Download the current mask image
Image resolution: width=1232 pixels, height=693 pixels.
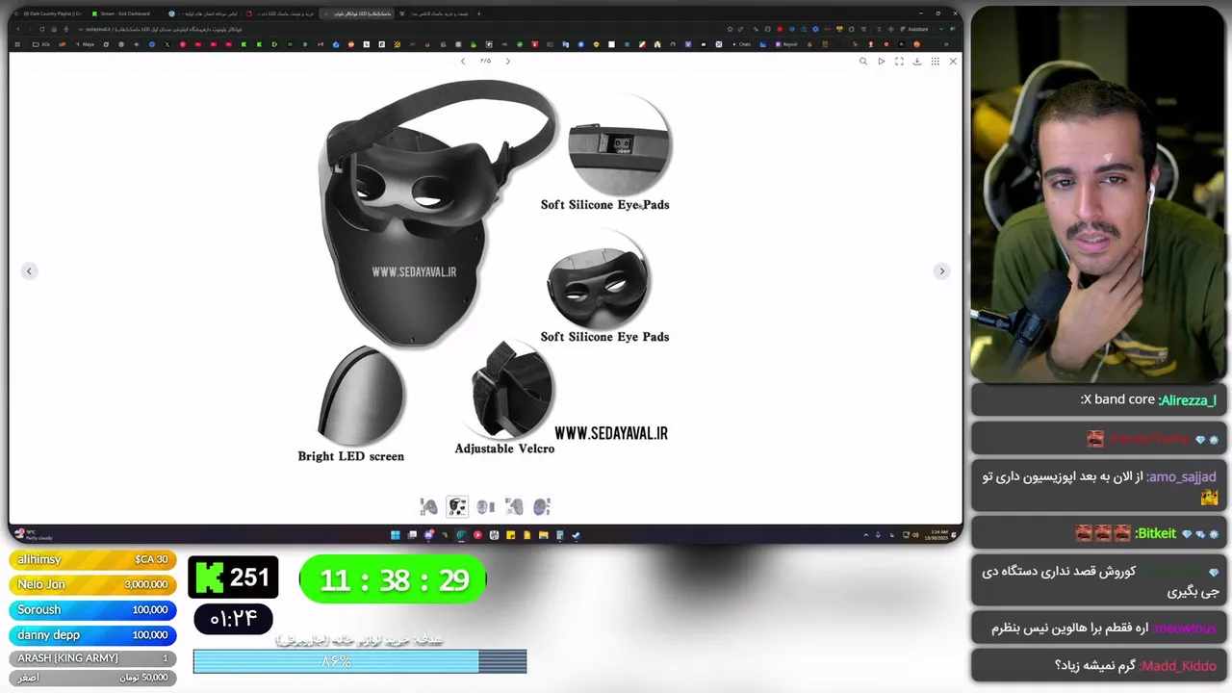pyautogui.click(x=917, y=61)
